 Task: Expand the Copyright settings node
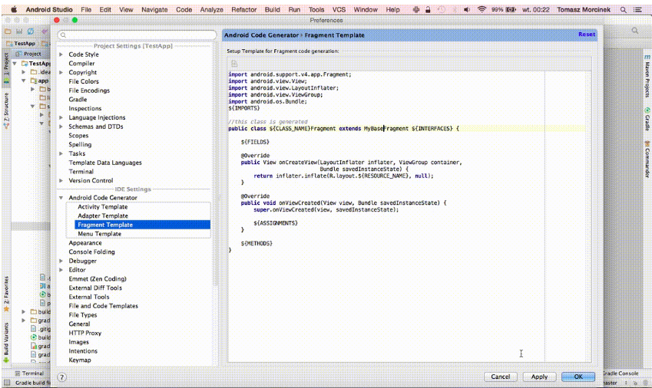[x=61, y=73]
